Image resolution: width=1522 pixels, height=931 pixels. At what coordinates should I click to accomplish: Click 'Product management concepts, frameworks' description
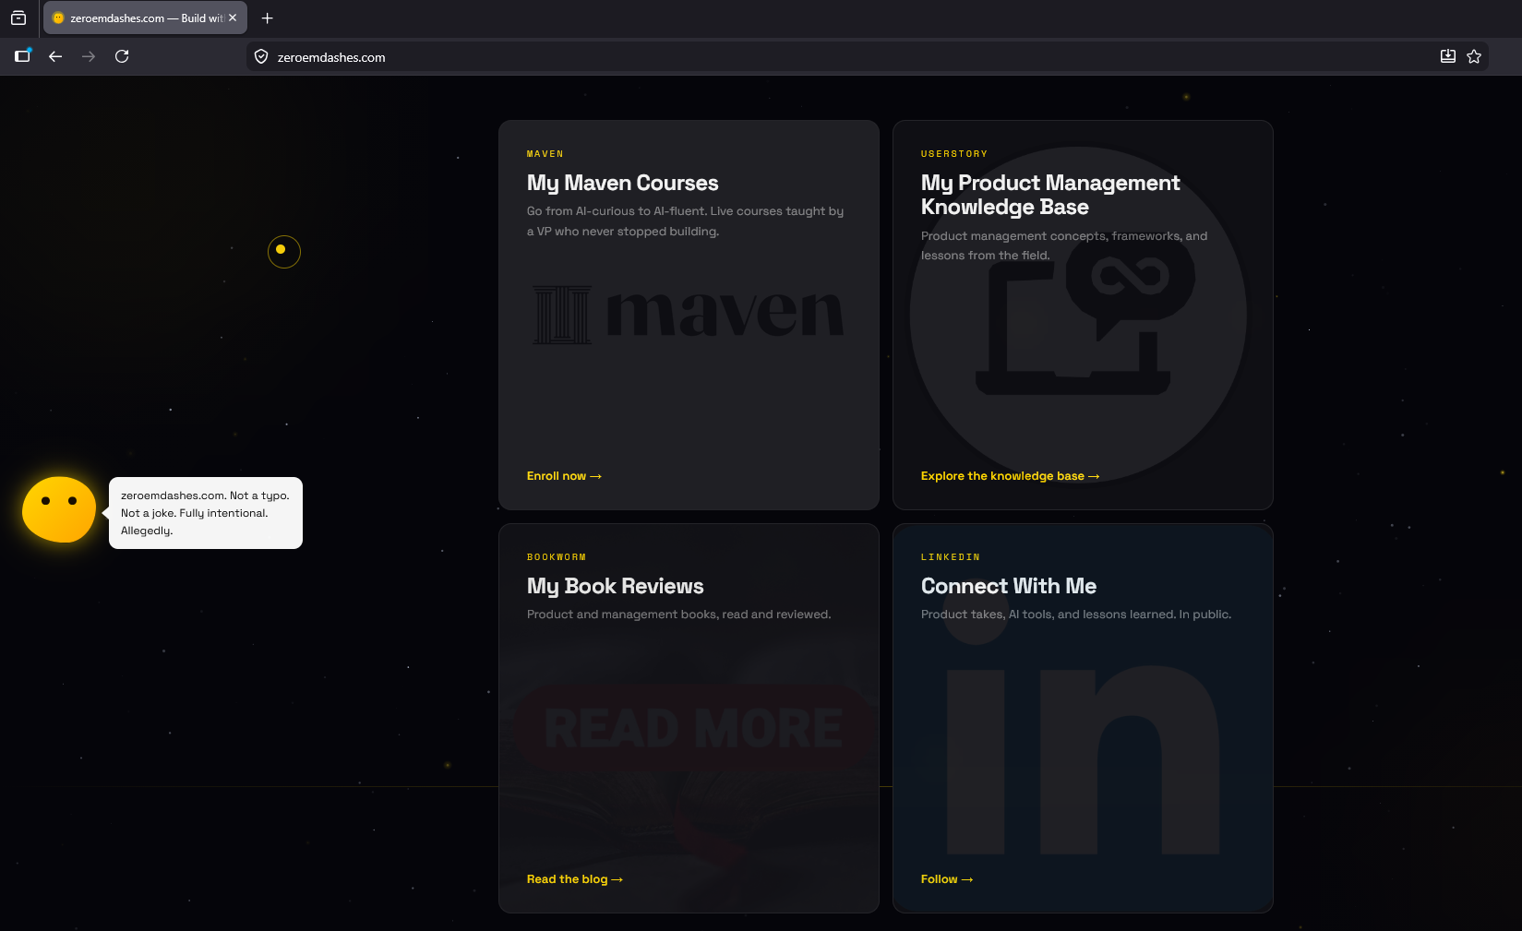(1064, 245)
